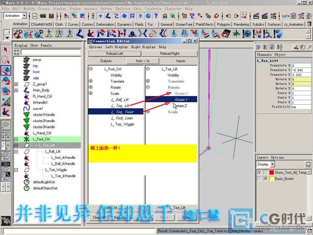Click the Reload Right button
The image size is (313, 235).
coord(170,53)
